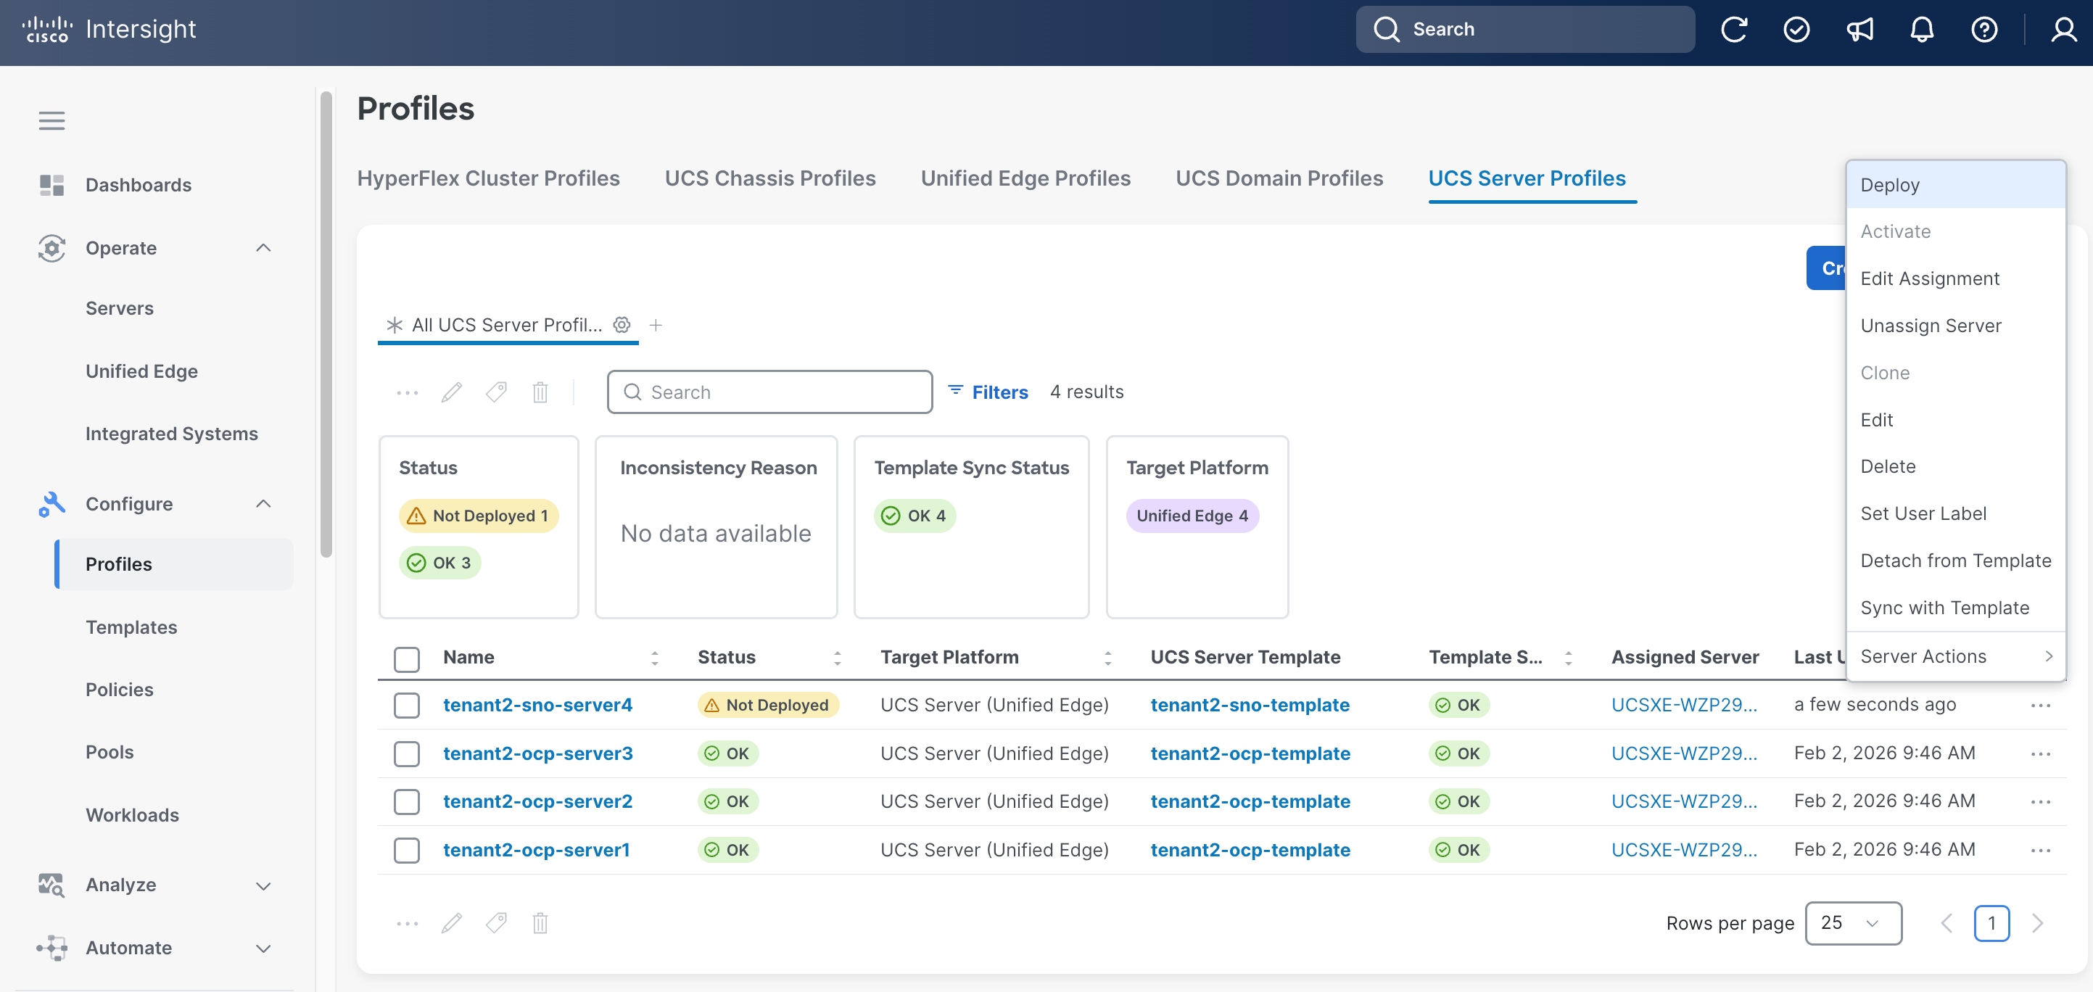The width and height of the screenshot is (2093, 992).
Task: Open row actions for tenant2-ocp-server3
Action: click(2040, 753)
